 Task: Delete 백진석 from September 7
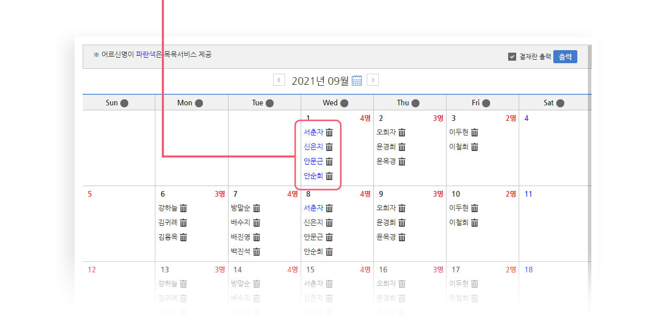coord(257,252)
